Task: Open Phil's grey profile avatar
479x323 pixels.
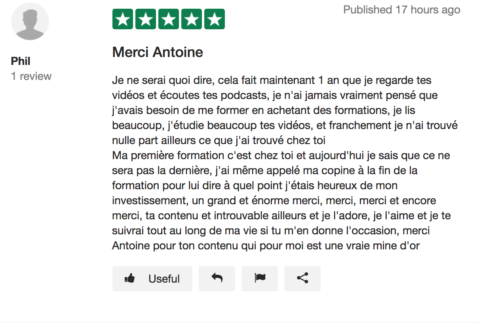Action: pyautogui.click(x=30, y=21)
